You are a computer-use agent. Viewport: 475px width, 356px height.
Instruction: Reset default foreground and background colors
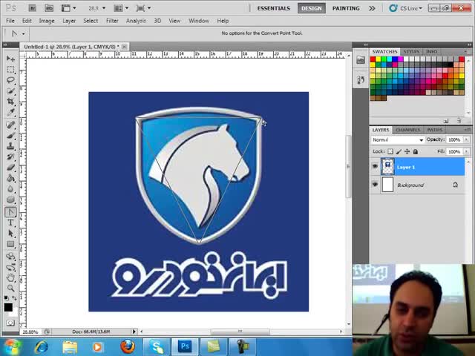(7, 298)
